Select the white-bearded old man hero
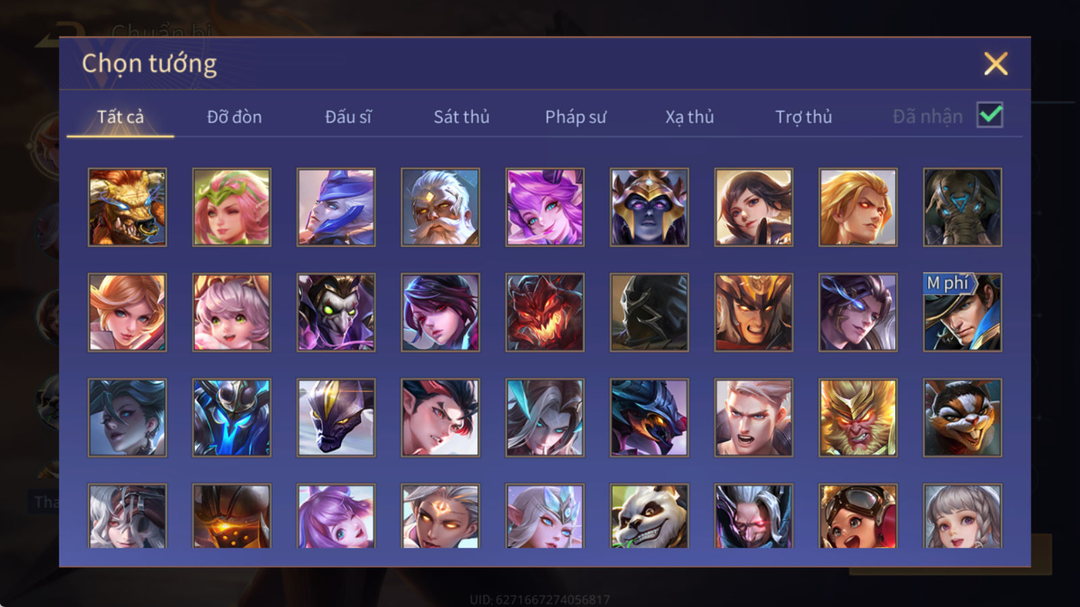Viewport: 1080px width, 607px height. 441,207
